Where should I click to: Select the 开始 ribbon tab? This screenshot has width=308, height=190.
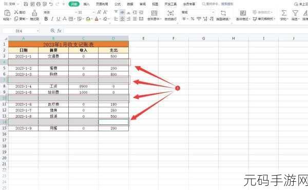pos(74,4)
